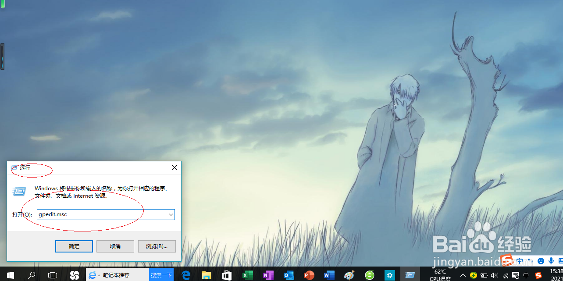Click the 确定 button in Run dialog
563x281 pixels.
tap(74, 246)
